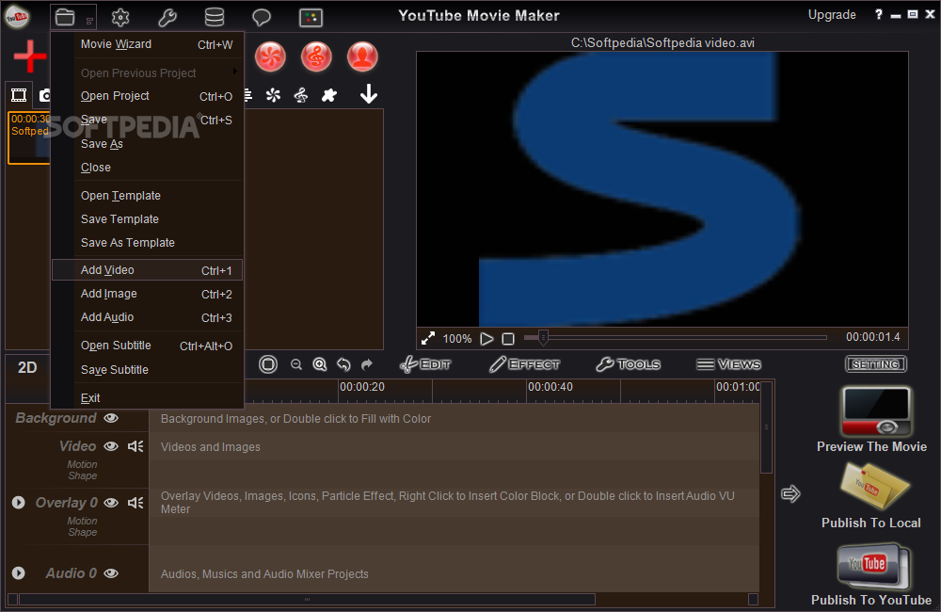Select the puzzle piece filter icon
The height and width of the screenshot is (612, 941).
pyautogui.click(x=328, y=95)
